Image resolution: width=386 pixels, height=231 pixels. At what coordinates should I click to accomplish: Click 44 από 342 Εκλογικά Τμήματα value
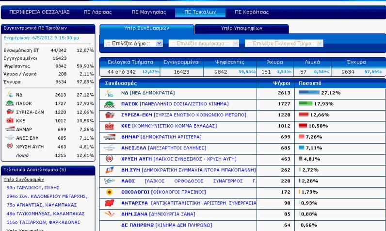pos(122,72)
